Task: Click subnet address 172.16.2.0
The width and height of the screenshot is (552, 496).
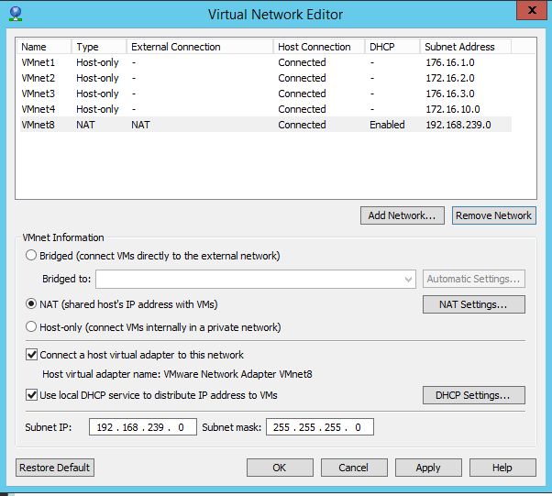Action: coord(450,78)
